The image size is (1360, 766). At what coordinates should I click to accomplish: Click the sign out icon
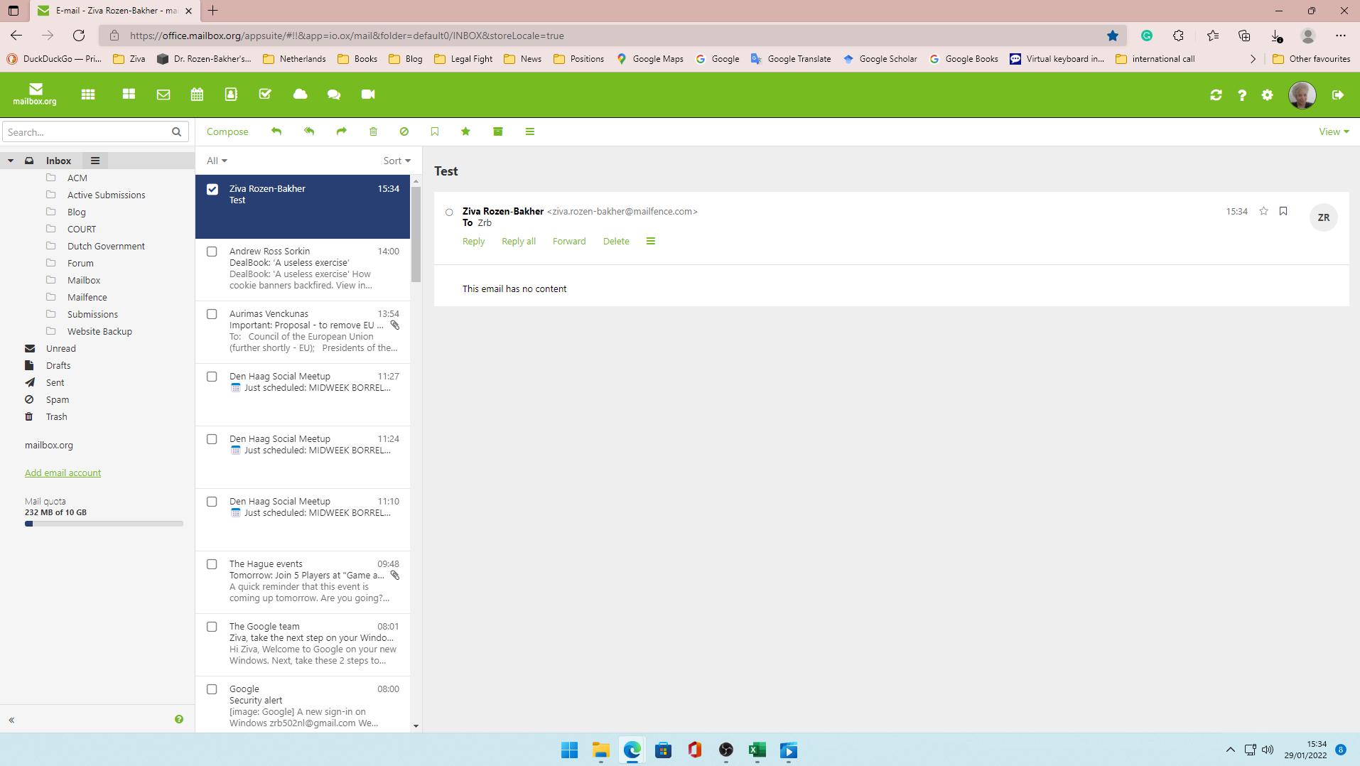coord(1337,95)
